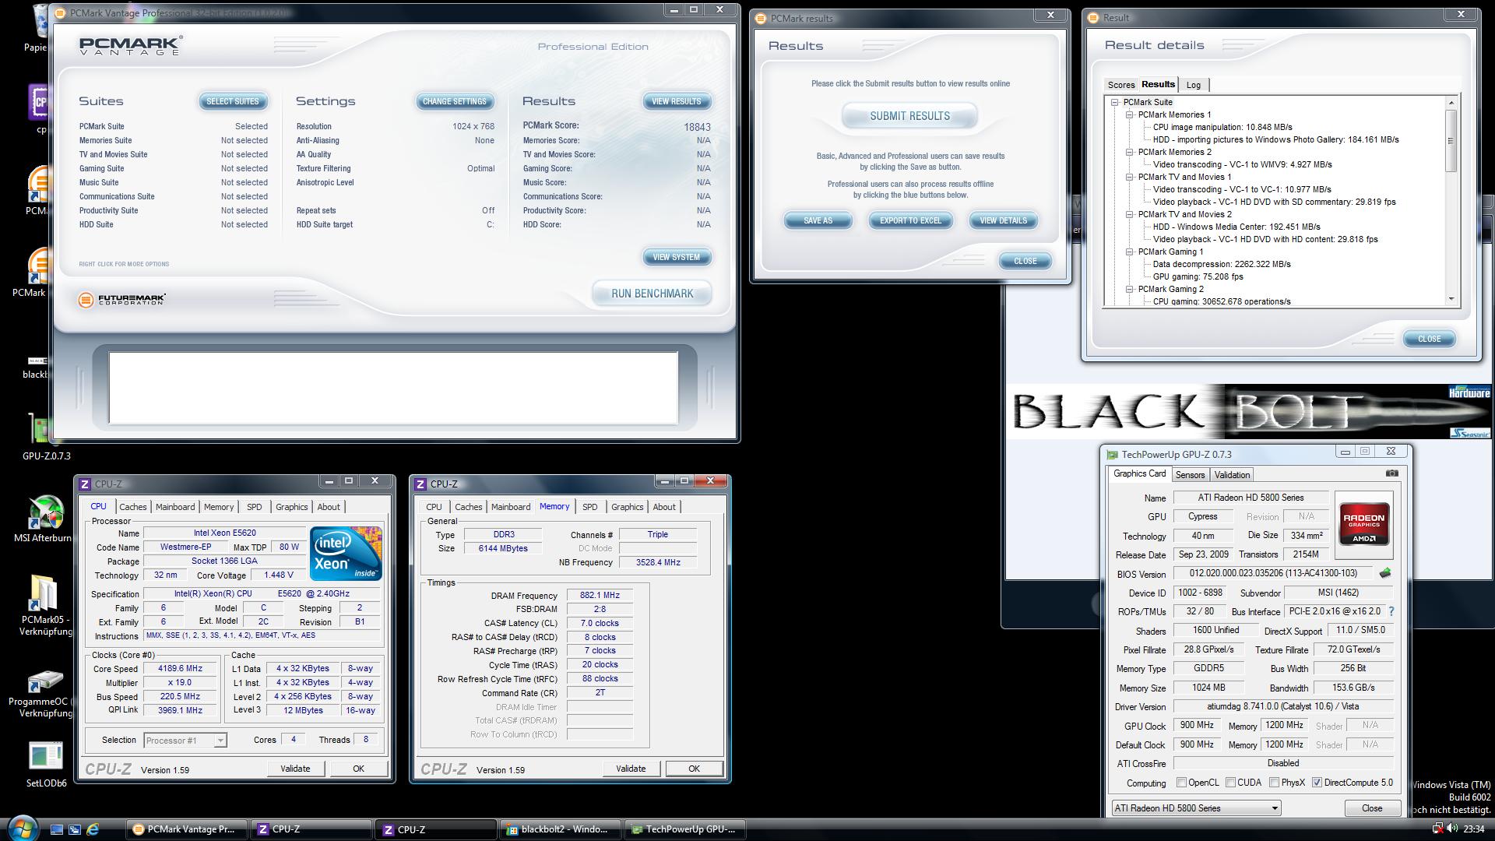Open the PCMark05 Verknüpfung folder icon
The height and width of the screenshot is (841, 1495).
pyautogui.click(x=44, y=593)
